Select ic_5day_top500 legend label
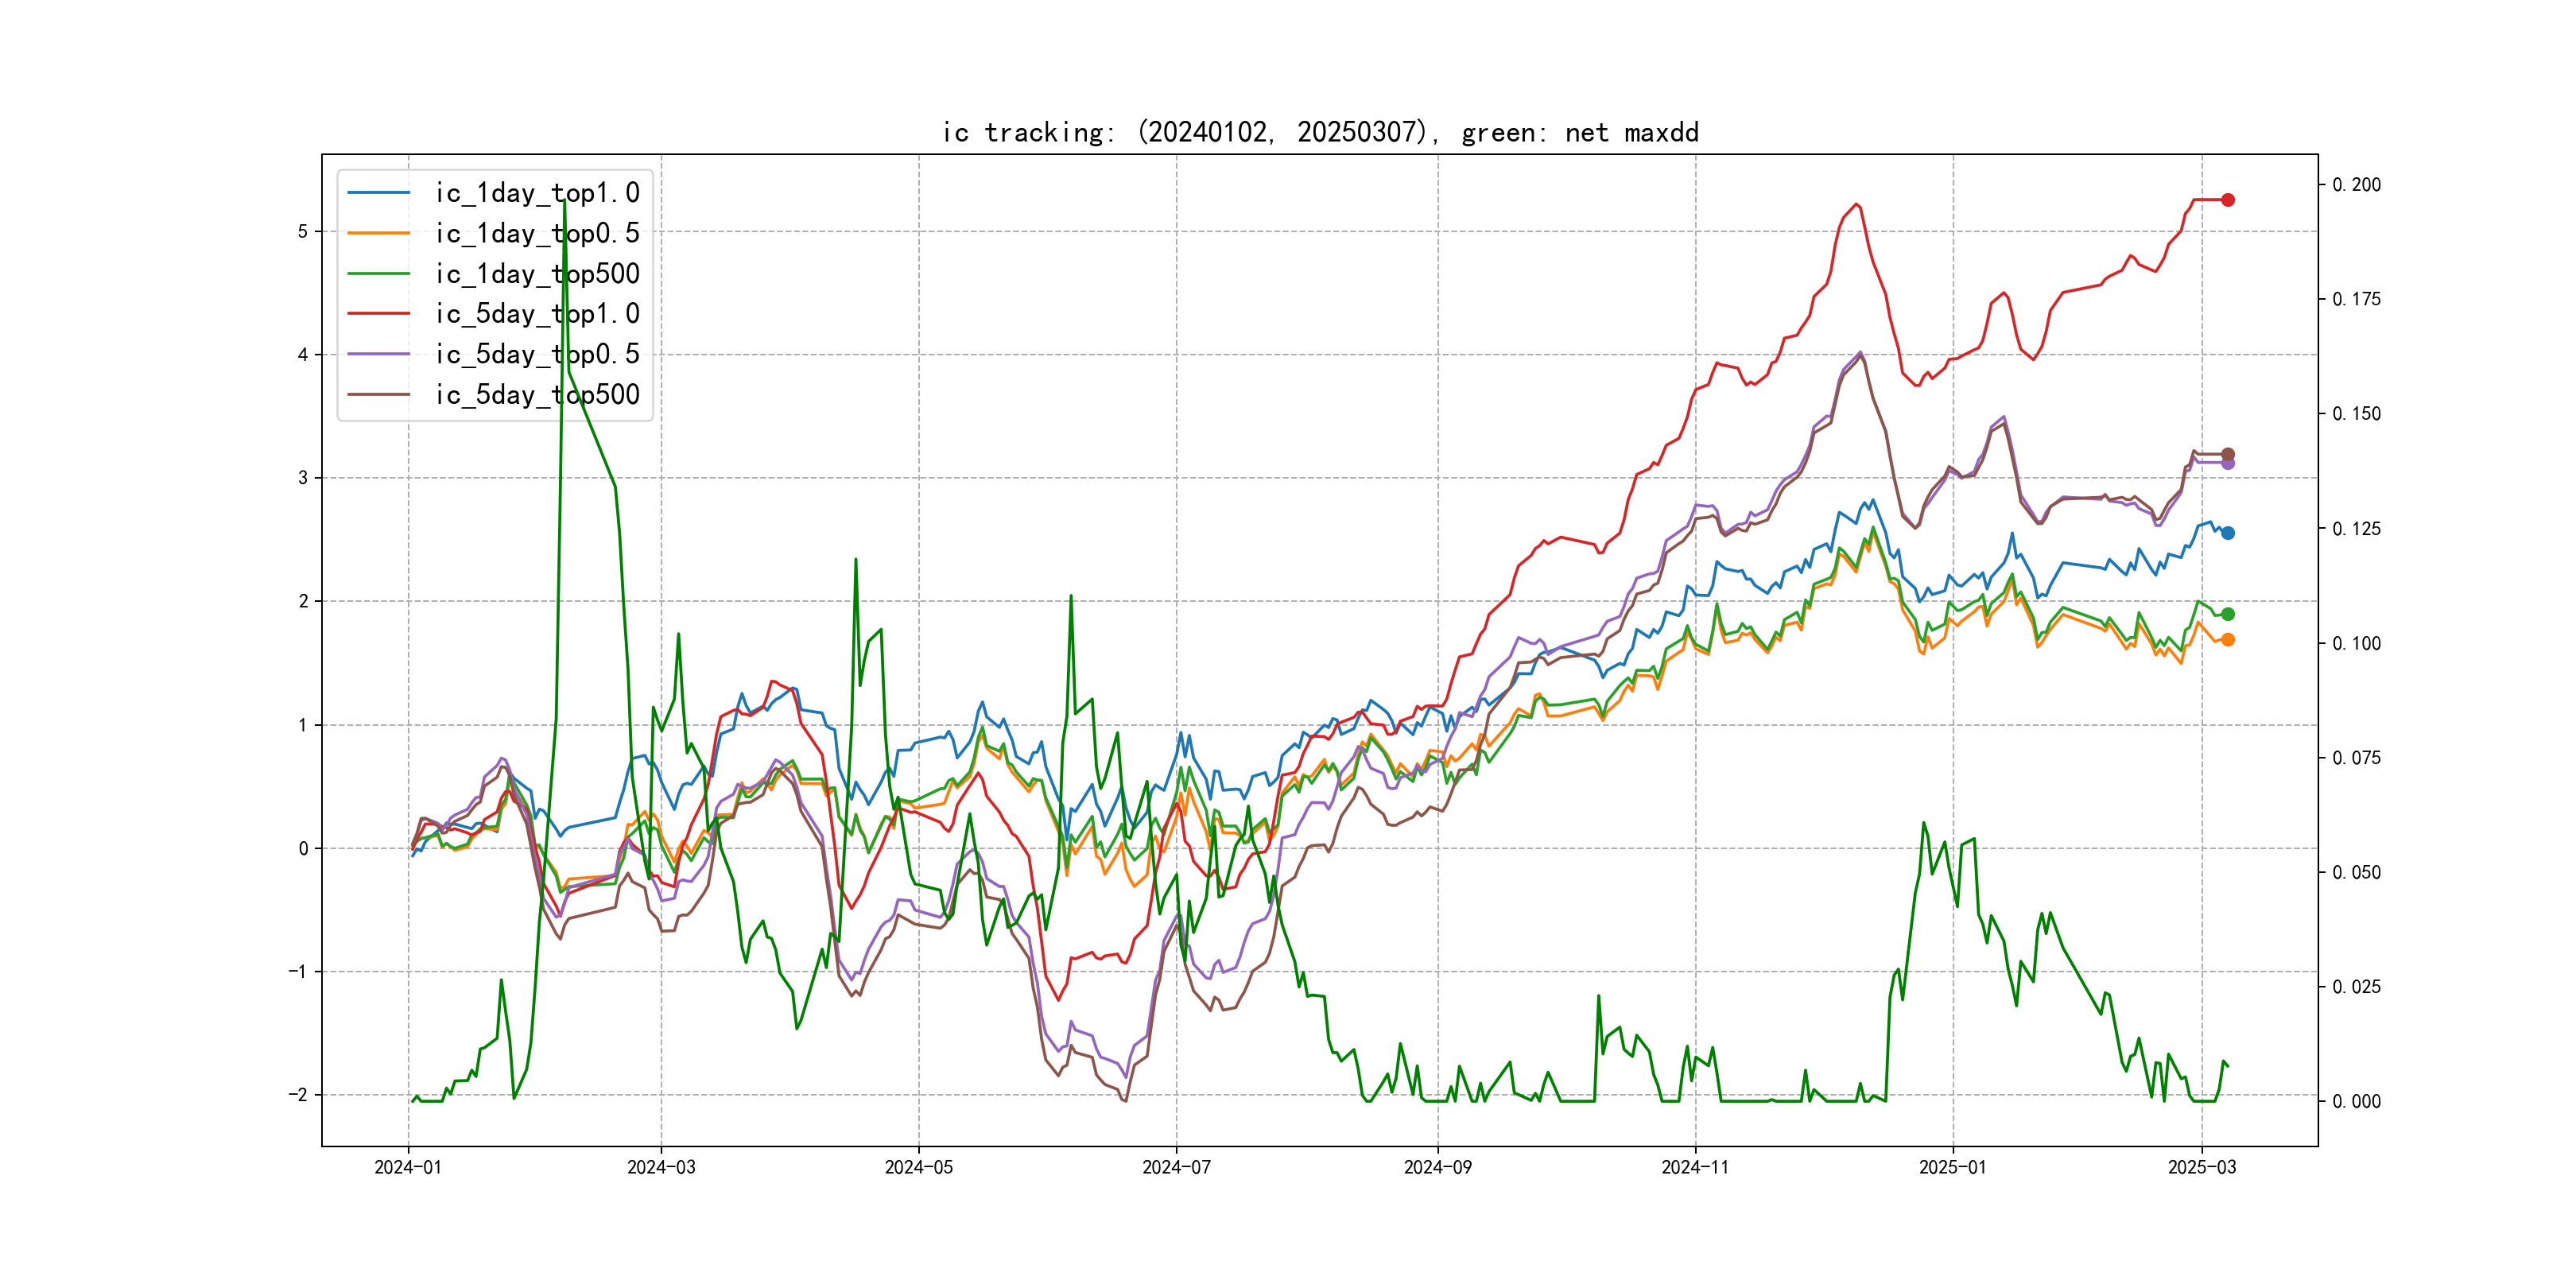The image size is (2576, 1288). 537,395
